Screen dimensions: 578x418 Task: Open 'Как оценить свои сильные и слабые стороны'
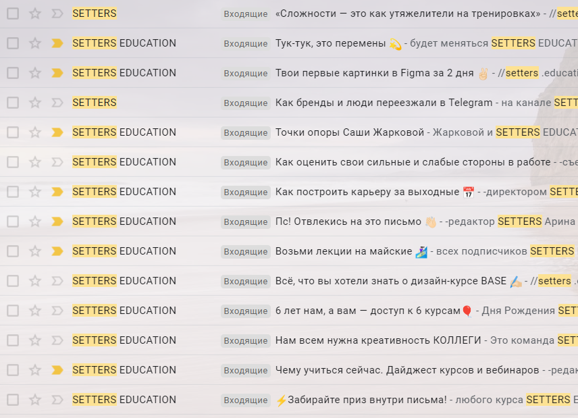(x=413, y=162)
